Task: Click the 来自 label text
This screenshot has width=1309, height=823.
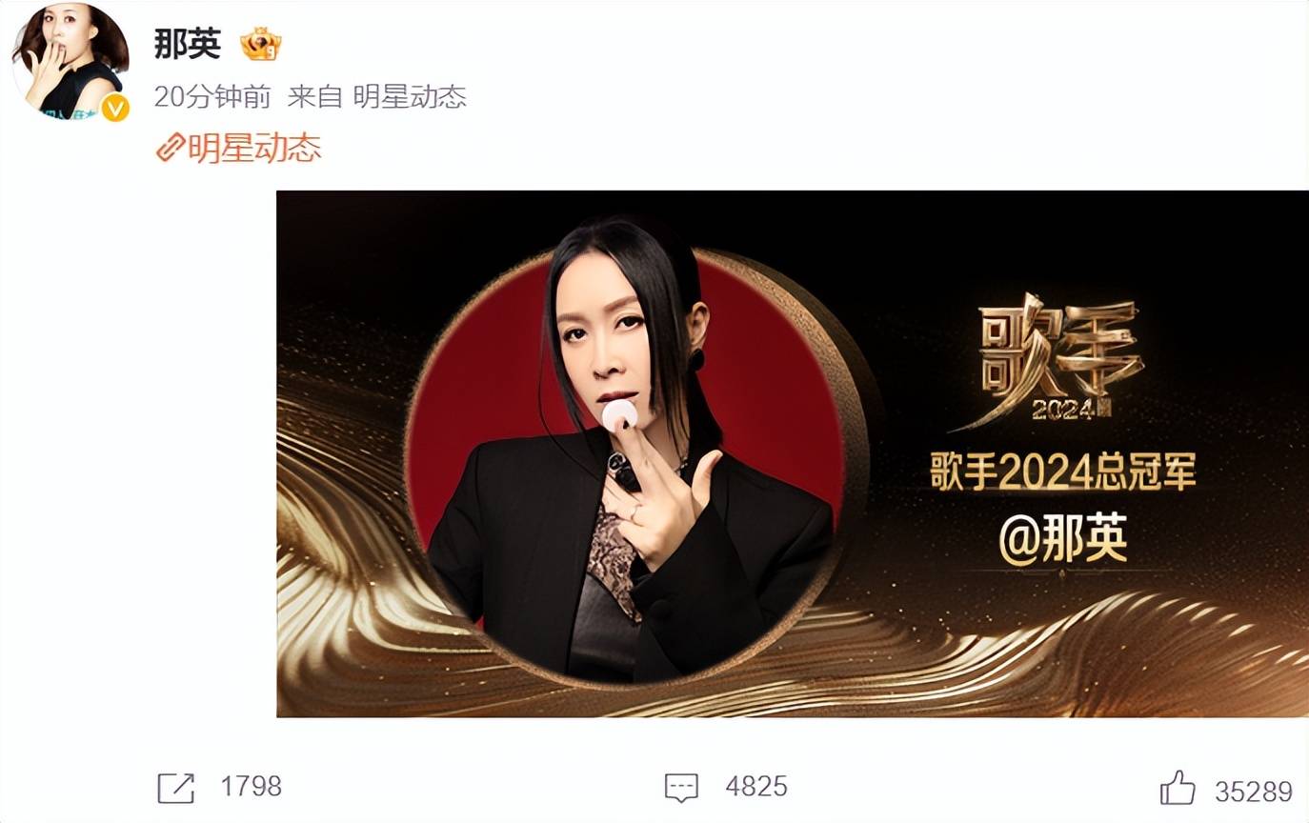Action: (x=314, y=96)
